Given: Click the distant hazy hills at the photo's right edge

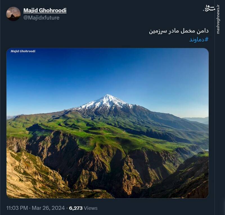Looking at the screenshot, I should tap(197, 120).
